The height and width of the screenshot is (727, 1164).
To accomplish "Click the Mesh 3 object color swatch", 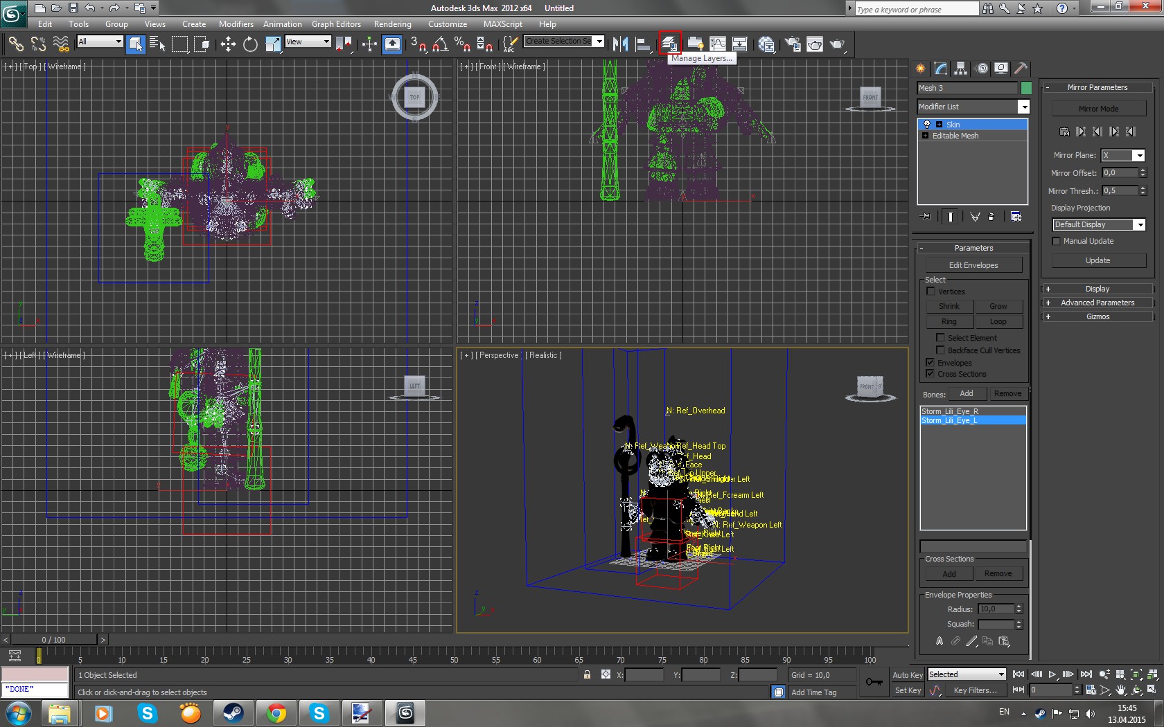I will [1026, 88].
